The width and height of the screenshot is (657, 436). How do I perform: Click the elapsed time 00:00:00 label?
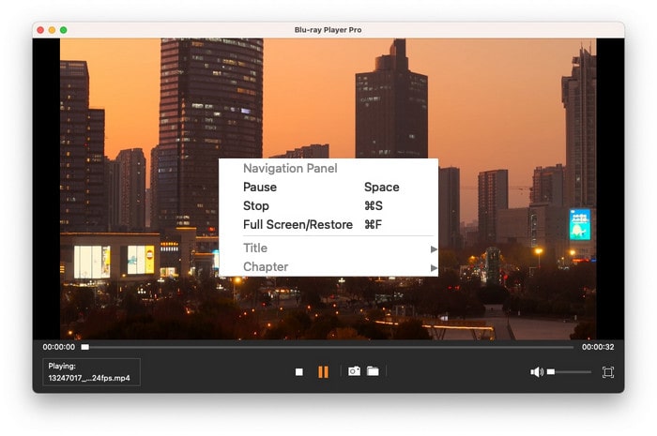click(x=58, y=347)
